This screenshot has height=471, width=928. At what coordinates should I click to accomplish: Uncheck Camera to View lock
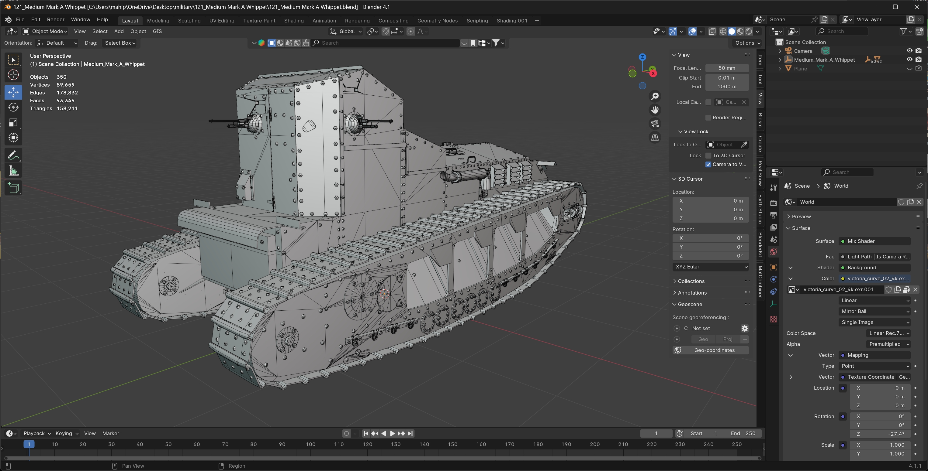coord(708,164)
